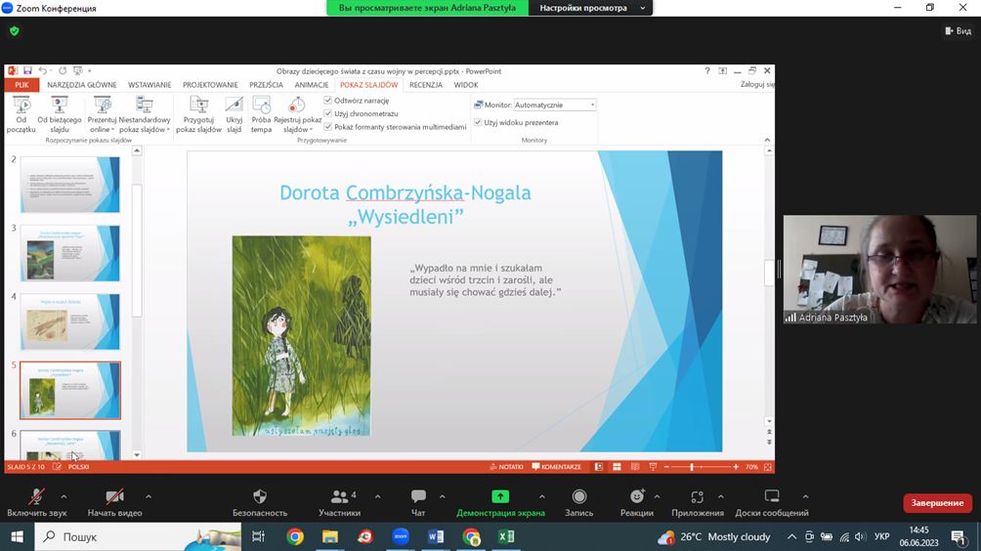Viewport: 981px width, 551px height.
Task: Collapse the PowerPoint ribbon arrow
Action: tap(768, 140)
